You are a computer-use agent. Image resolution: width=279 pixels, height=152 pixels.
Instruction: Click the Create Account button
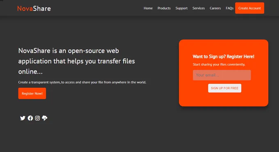249,8
